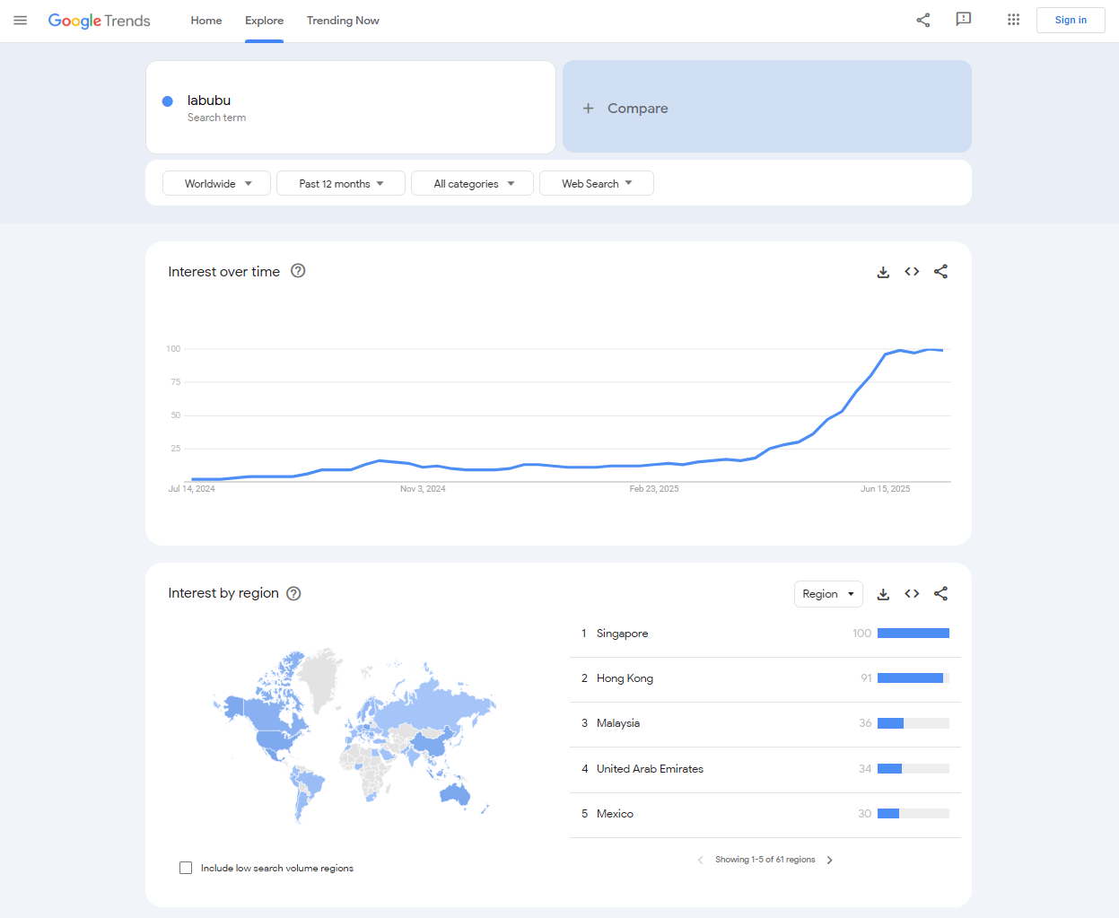Click the Showing 1-5 of 61 regions text
Screen dimensions: 1119x918
765,860
